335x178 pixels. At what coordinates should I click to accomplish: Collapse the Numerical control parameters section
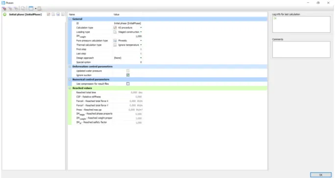[70, 79]
